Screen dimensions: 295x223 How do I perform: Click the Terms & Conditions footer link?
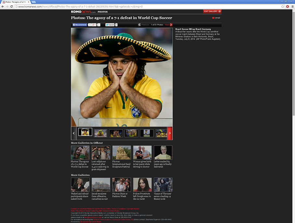click(119, 209)
